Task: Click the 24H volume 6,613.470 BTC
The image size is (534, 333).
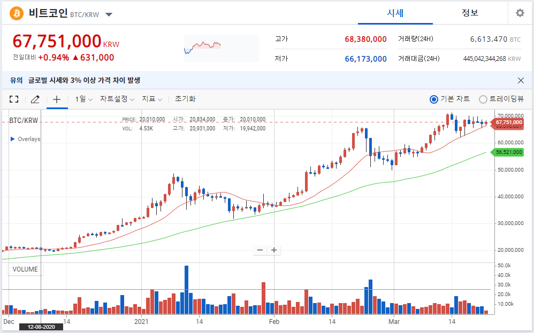Action: click(x=495, y=39)
